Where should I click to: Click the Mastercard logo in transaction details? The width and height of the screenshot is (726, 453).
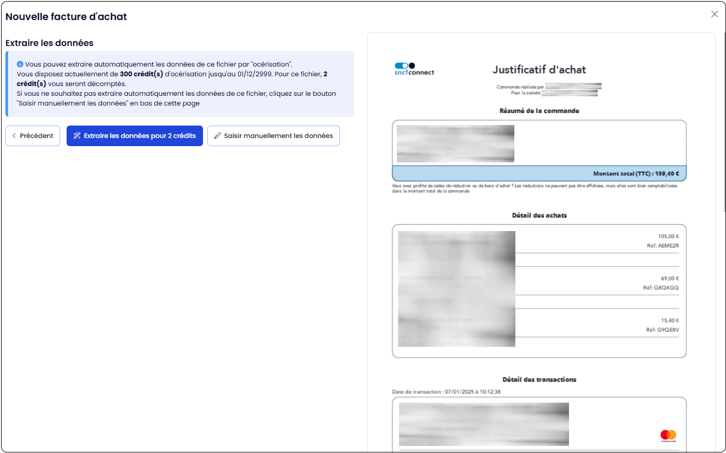668,435
